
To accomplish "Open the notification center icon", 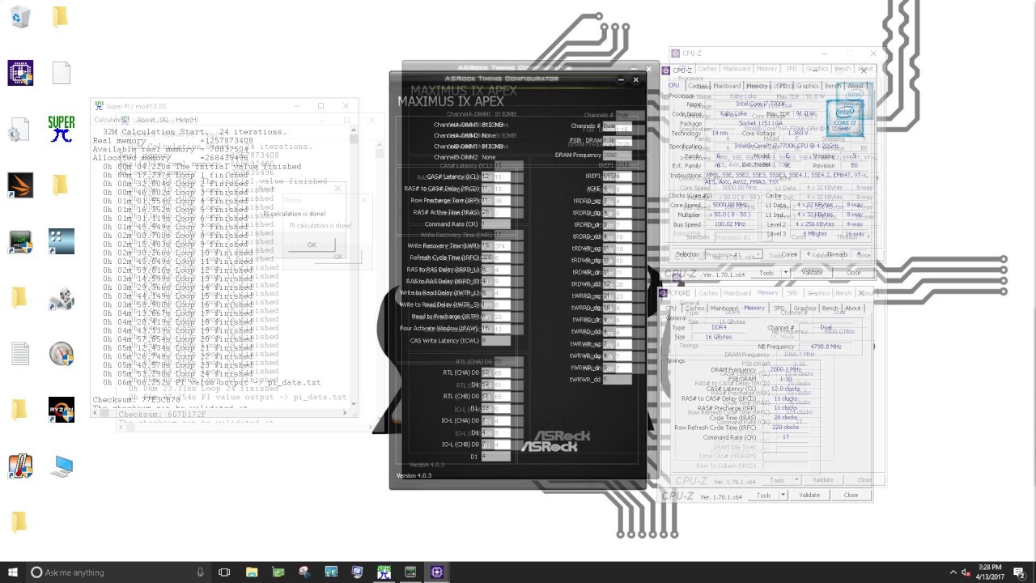I will [1021, 572].
